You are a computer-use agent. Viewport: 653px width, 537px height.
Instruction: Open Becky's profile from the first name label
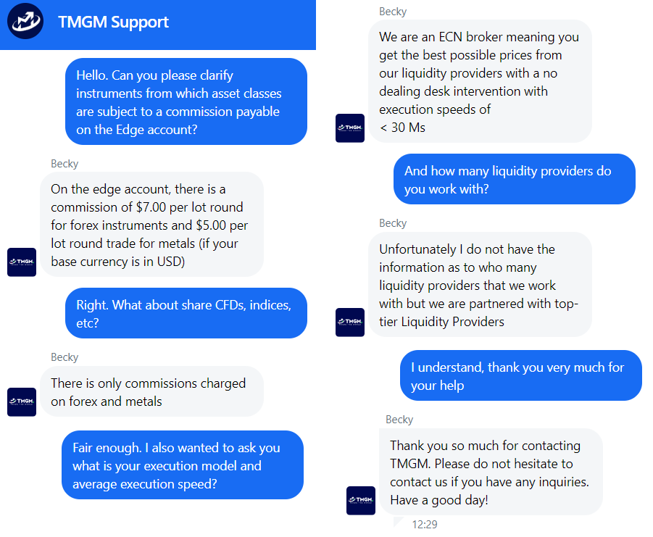pyautogui.click(x=65, y=164)
